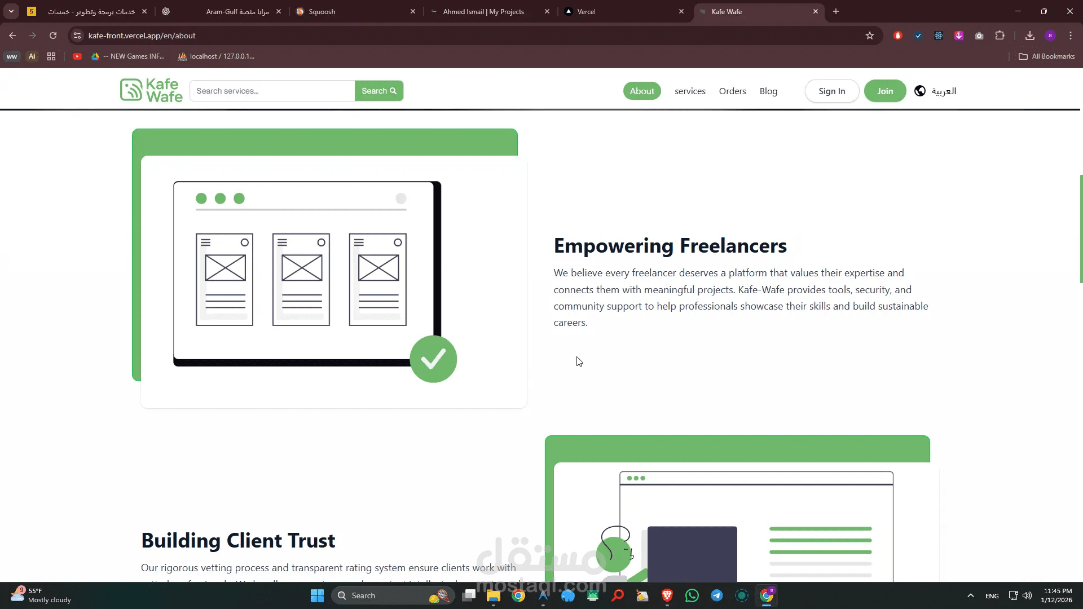Open the browser extensions puzzle icon
Screen dimensions: 1083x609
[x=1000, y=36]
